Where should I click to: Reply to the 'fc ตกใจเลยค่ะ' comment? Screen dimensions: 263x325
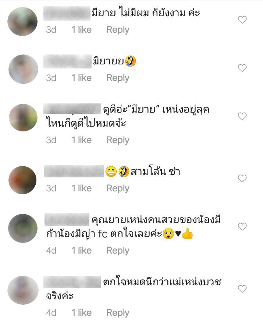tap(118, 251)
